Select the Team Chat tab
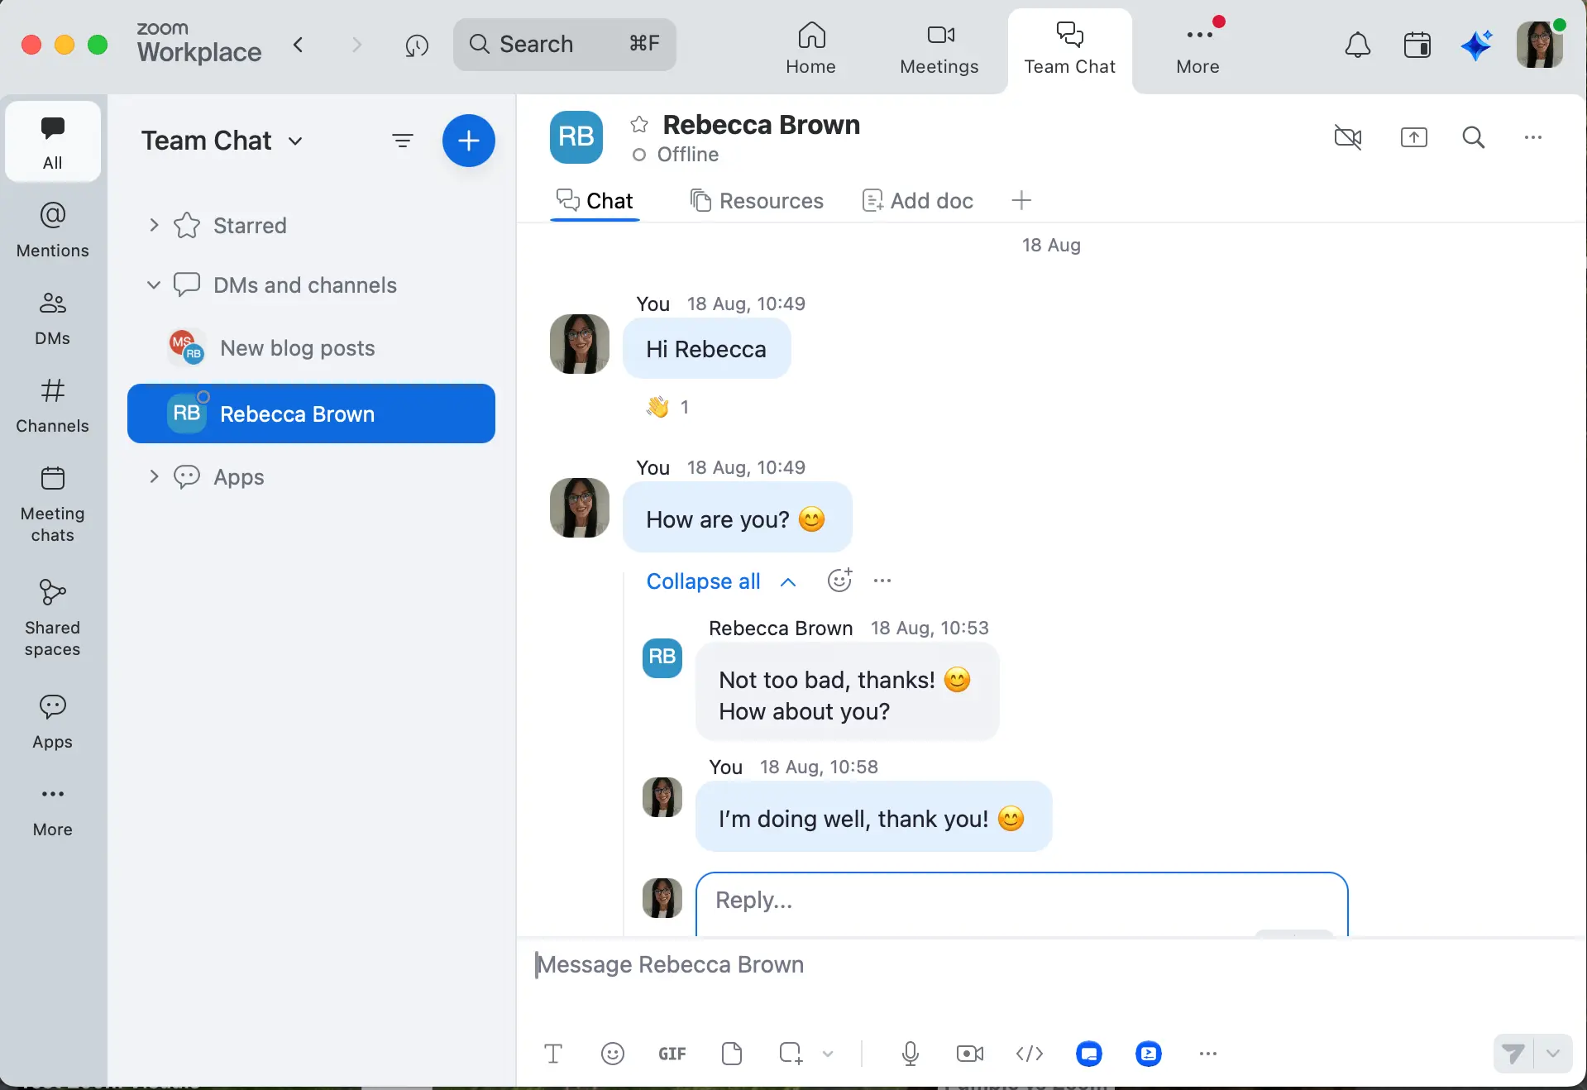The width and height of the screenshot is (1587, 1090). tap(1069, 49)
